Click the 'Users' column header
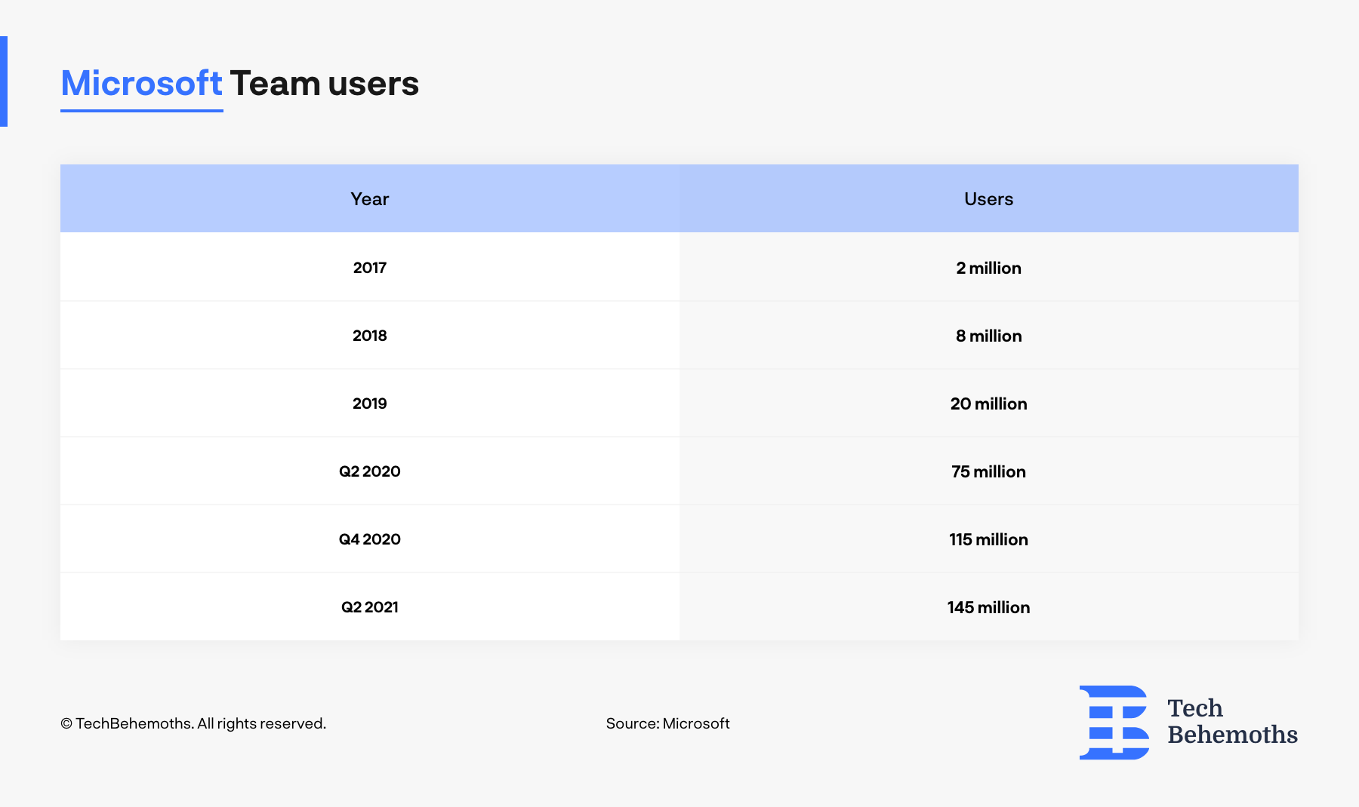 [989, 198]
